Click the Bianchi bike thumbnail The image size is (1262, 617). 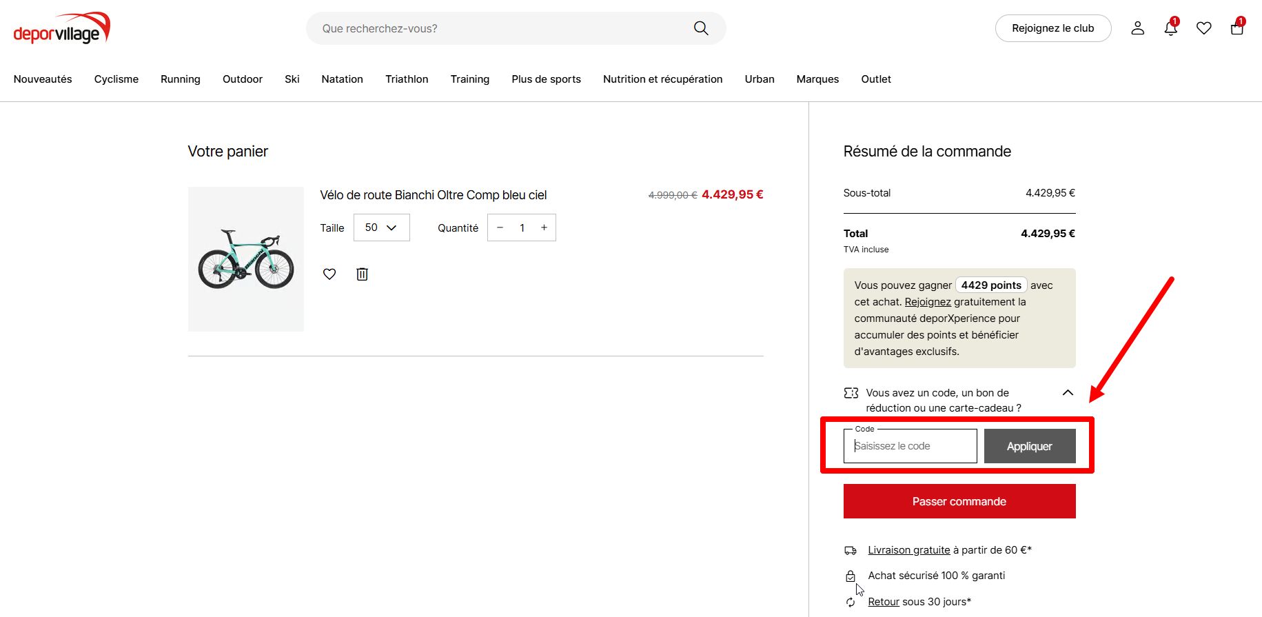[x=246, y=259]
